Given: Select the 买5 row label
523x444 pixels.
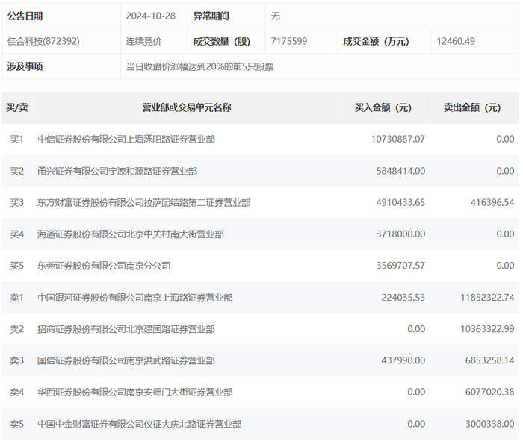Looking at the screenshot, I should point(16,266).
